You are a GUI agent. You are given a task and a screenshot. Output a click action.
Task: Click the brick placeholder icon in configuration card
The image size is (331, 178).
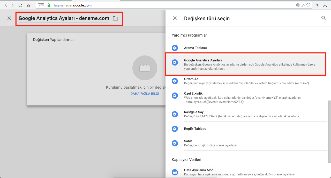point(145,68)
